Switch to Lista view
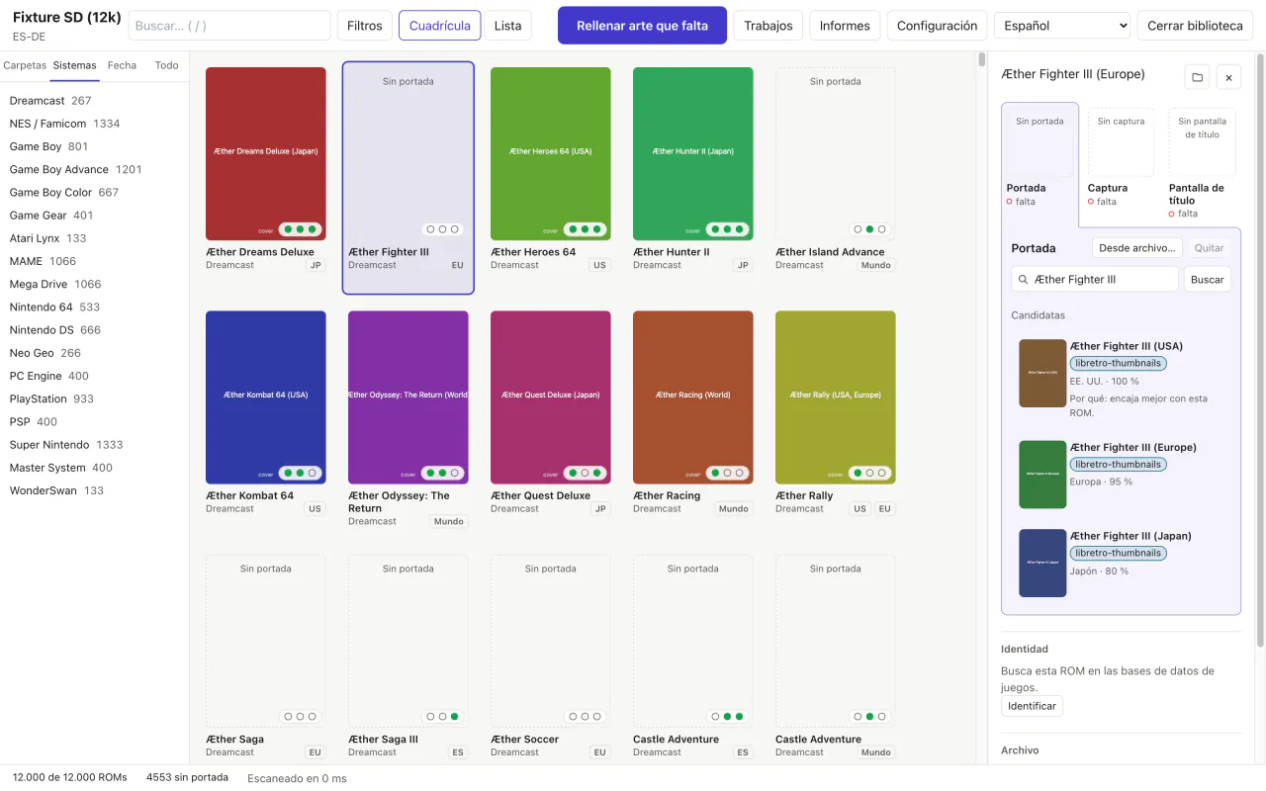Image resolution: width=1266 pixels, height=791 pixels. [507, 26]
